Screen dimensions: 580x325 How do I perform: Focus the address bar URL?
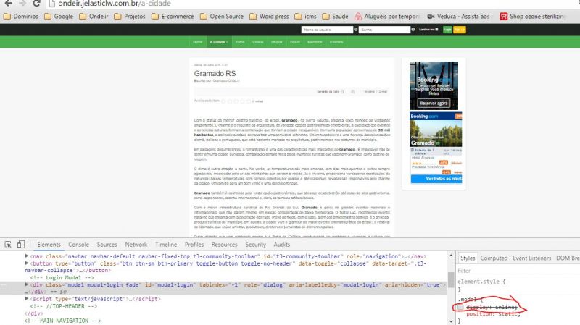tap(115, 4)
